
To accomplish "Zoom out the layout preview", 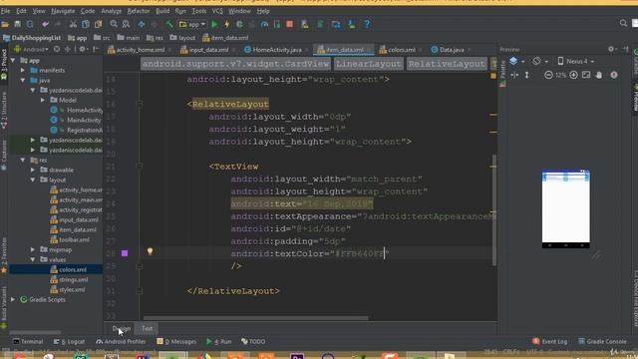I will point(548,75).
